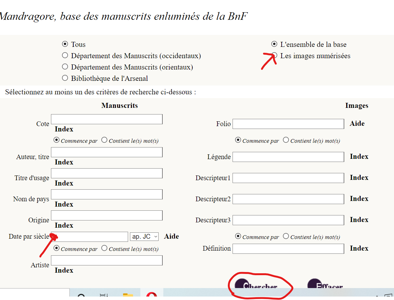Choose Contient le(s) mot(s) under Folio
394x300 pixels.
point(286,140)
